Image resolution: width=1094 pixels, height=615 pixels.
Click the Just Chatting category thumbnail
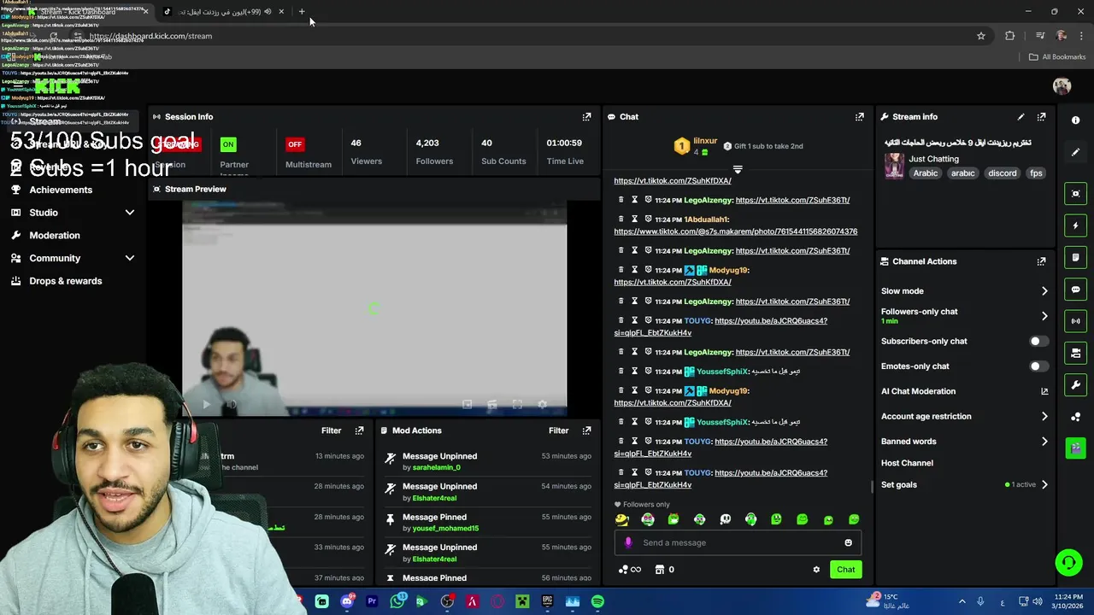click(894, 166)
